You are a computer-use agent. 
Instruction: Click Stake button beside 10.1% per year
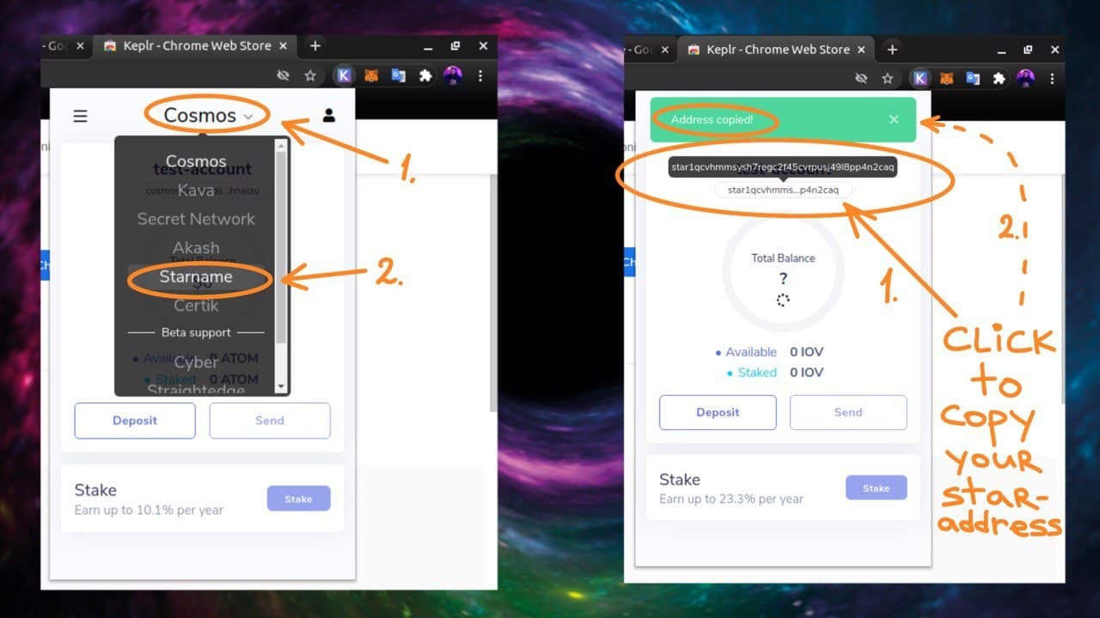click(x=298, y=499)
